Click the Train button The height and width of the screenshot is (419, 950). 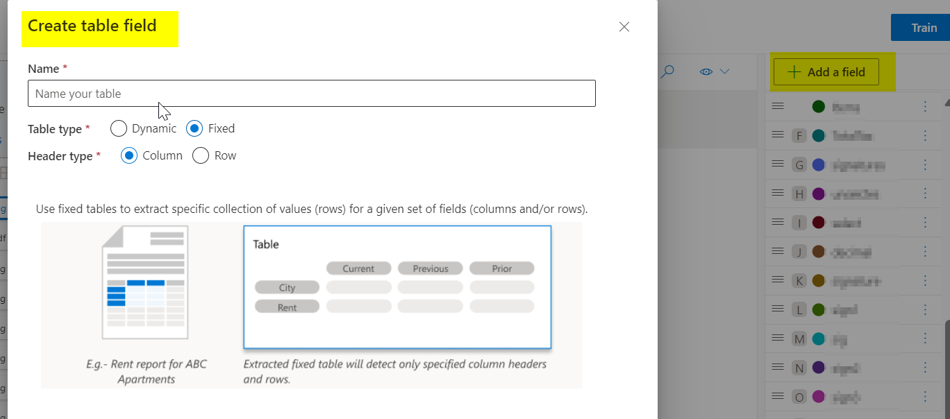pos(923,28)
